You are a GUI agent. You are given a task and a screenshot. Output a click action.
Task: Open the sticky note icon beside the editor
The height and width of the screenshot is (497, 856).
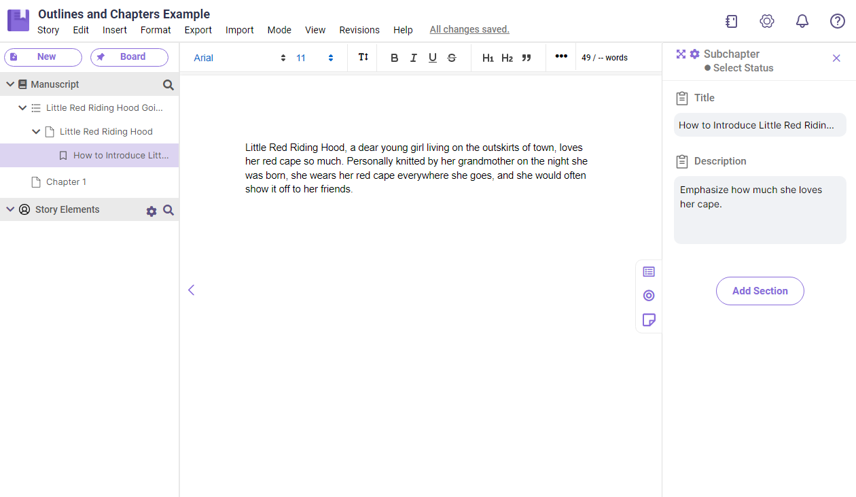649,320
